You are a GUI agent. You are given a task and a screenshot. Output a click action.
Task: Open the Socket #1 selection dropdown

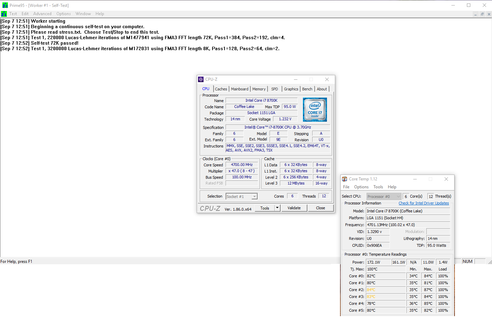click(x=242, y=197)
